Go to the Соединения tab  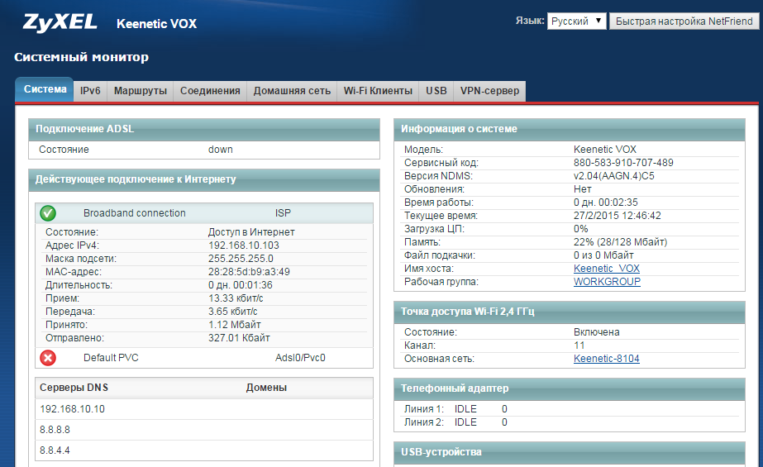(x=210, y=91)
